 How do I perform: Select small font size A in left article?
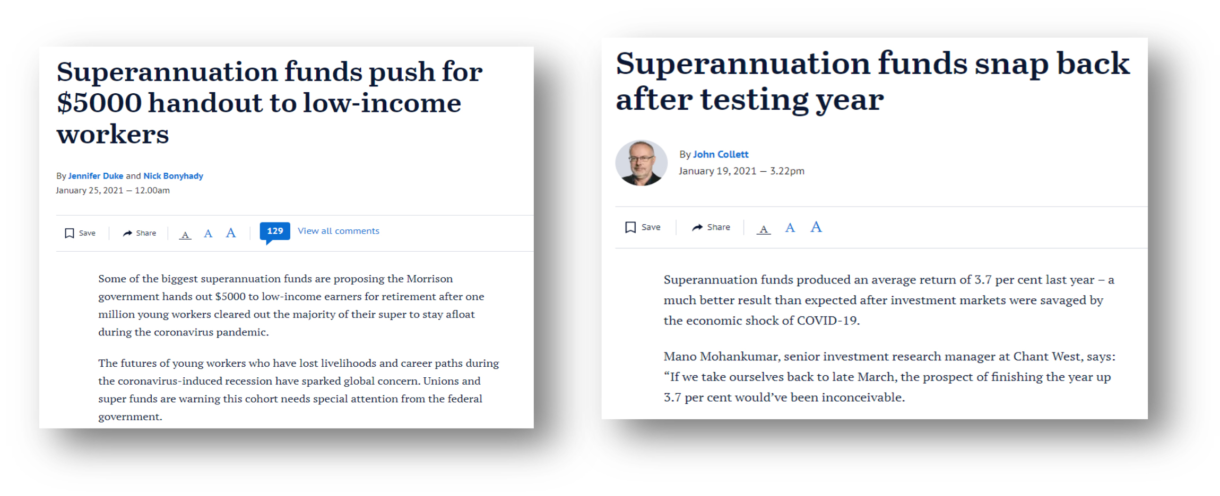coord(185,234)
